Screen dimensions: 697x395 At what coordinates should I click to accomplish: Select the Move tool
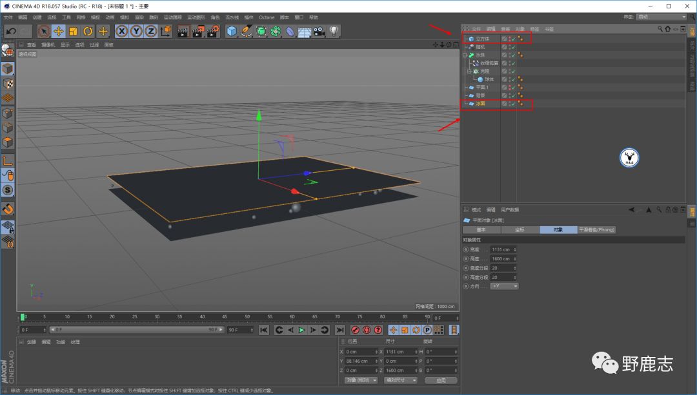coord(59,31)
